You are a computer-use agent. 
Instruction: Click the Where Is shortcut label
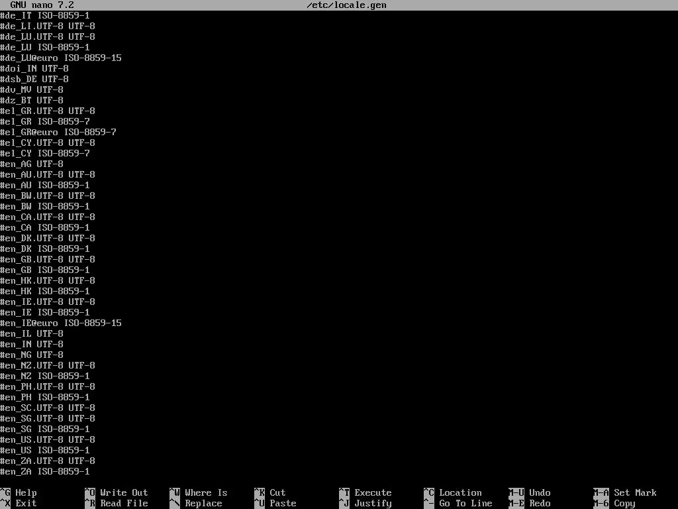tap(206, 492)
